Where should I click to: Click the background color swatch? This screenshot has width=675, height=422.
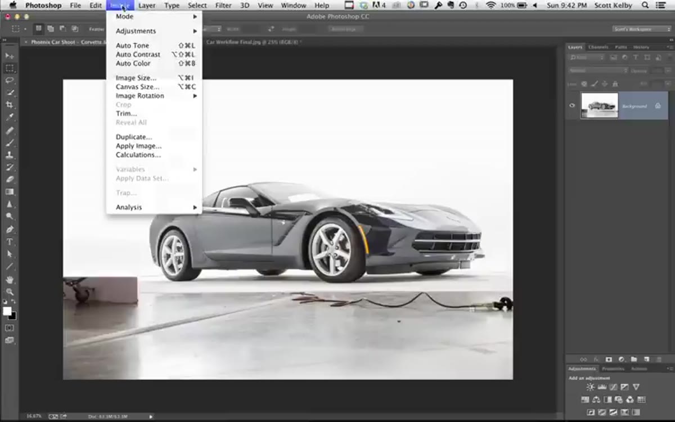(12, 316)
